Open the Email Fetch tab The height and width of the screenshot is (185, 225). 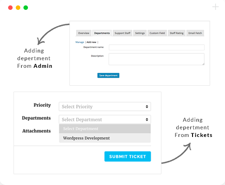click(195, 33)
